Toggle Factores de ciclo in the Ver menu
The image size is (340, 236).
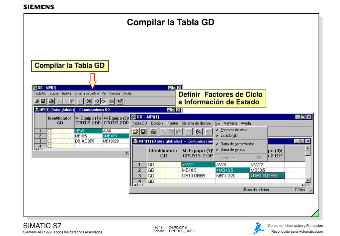[240, 130]
